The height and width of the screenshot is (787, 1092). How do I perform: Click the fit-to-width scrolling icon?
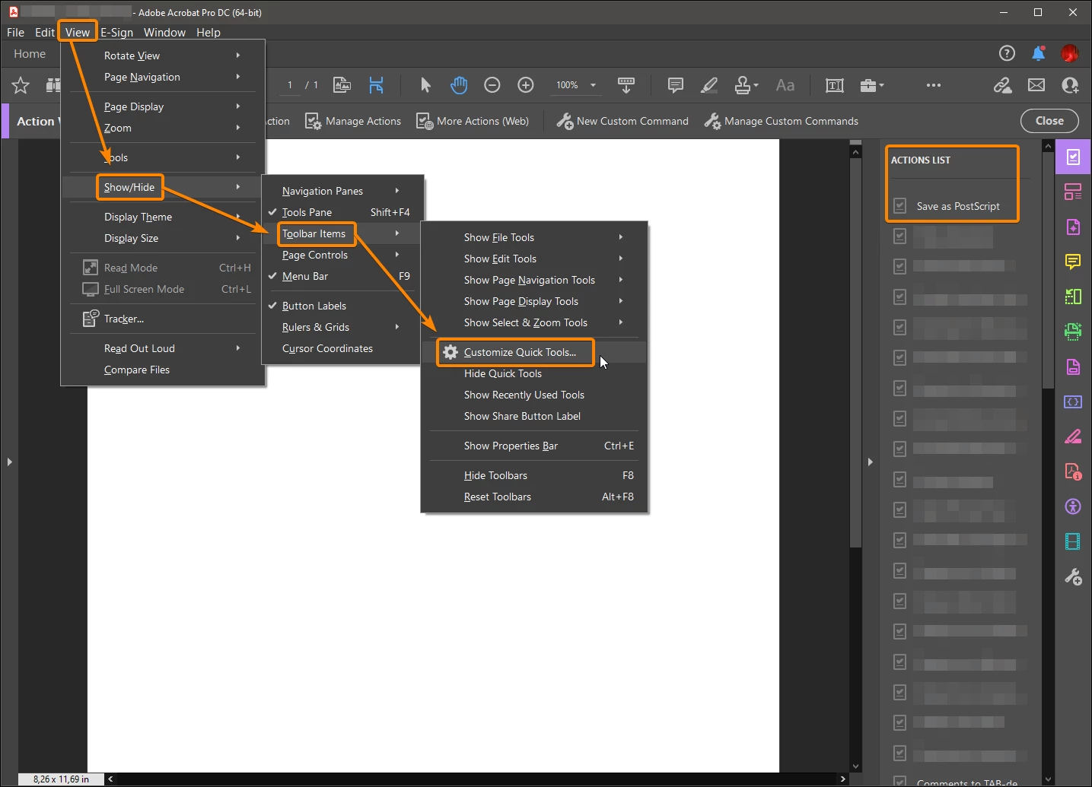click(x=626, y=85)
